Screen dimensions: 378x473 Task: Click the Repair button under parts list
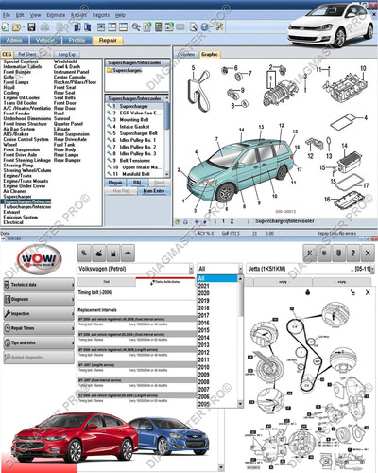coord(115,183)
